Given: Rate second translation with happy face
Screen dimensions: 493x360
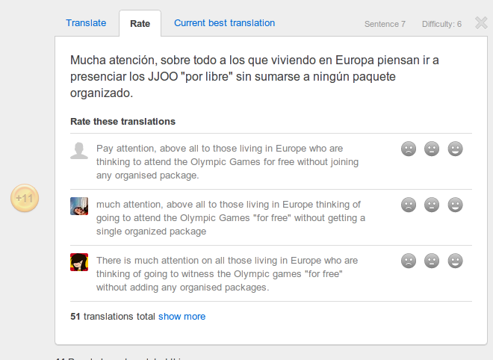Looking at the screenshot, I should (x=455, y=205).
